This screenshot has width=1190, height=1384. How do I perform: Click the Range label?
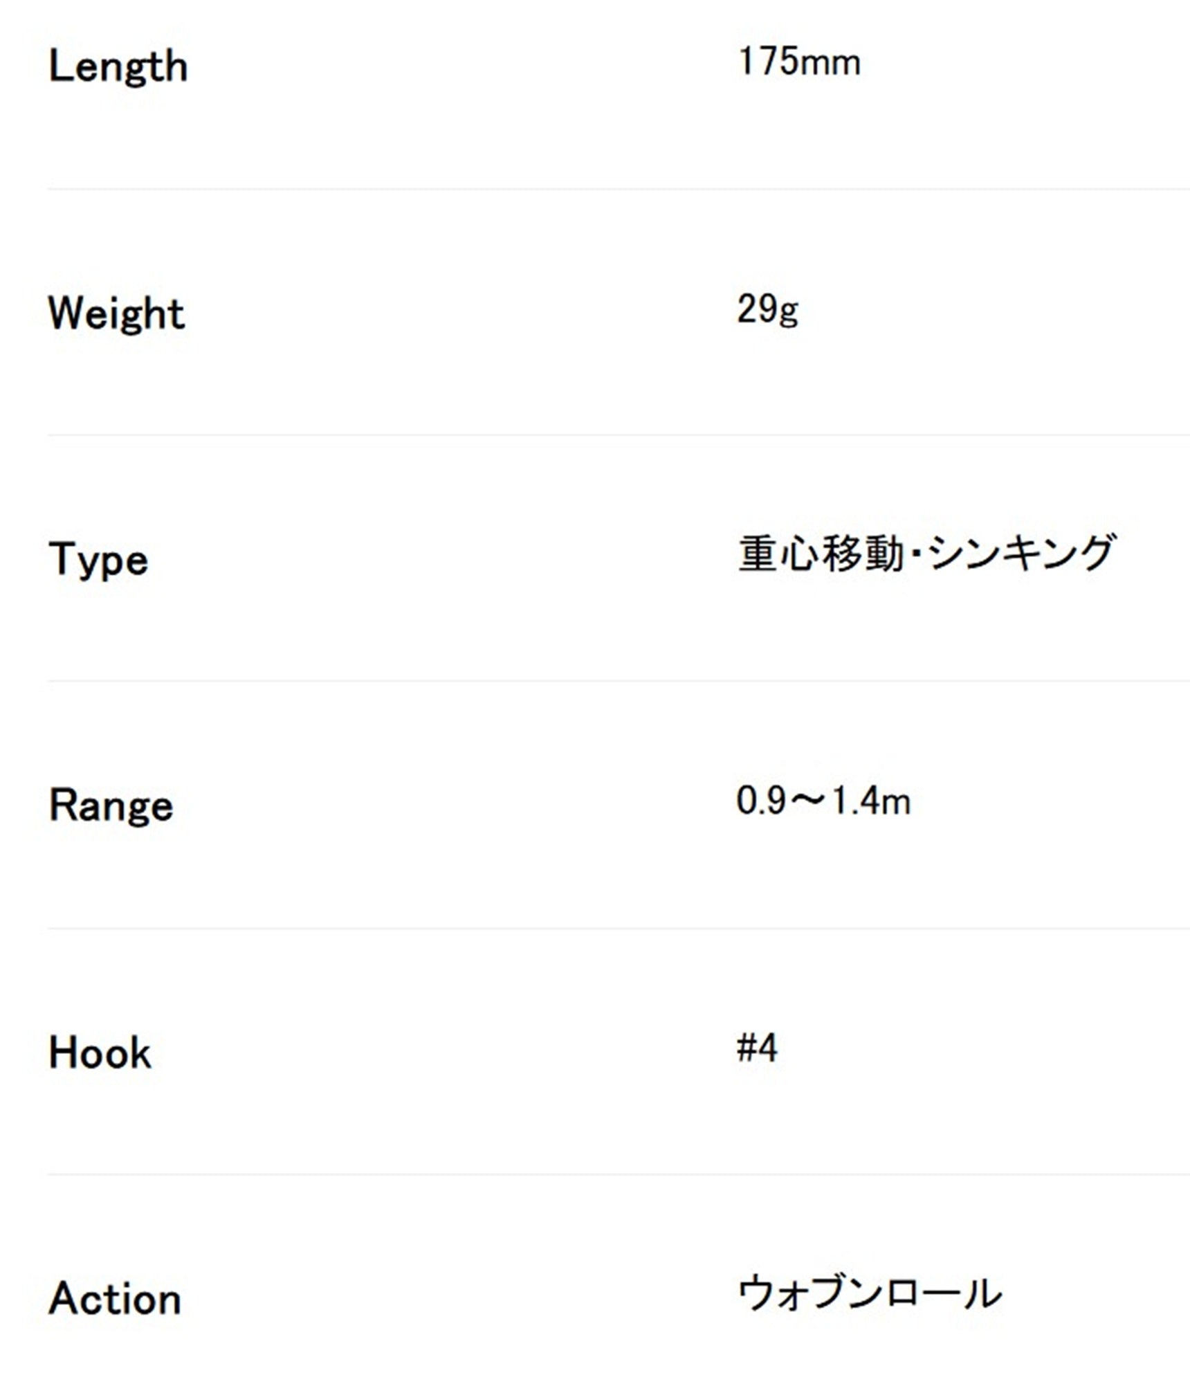(x=111, y=806)
